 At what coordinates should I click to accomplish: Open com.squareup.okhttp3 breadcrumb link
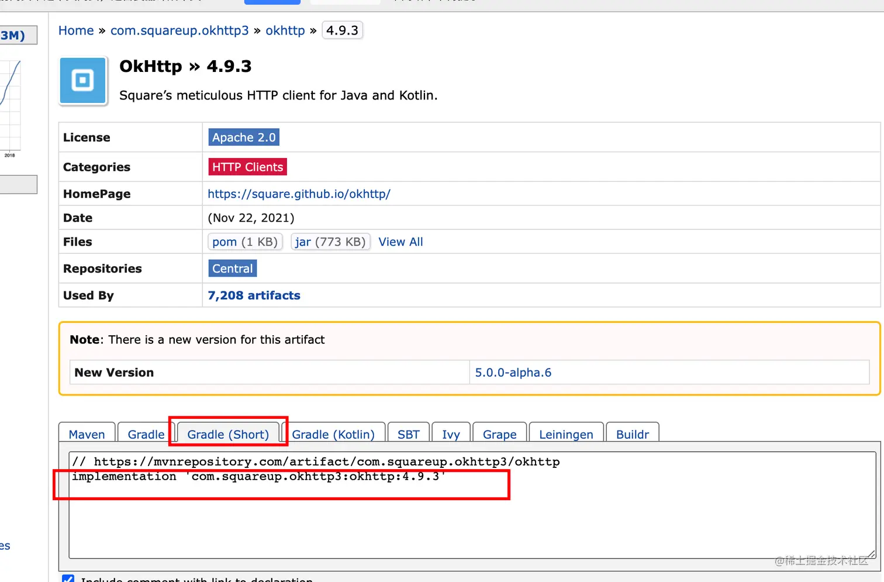point(179,30)
